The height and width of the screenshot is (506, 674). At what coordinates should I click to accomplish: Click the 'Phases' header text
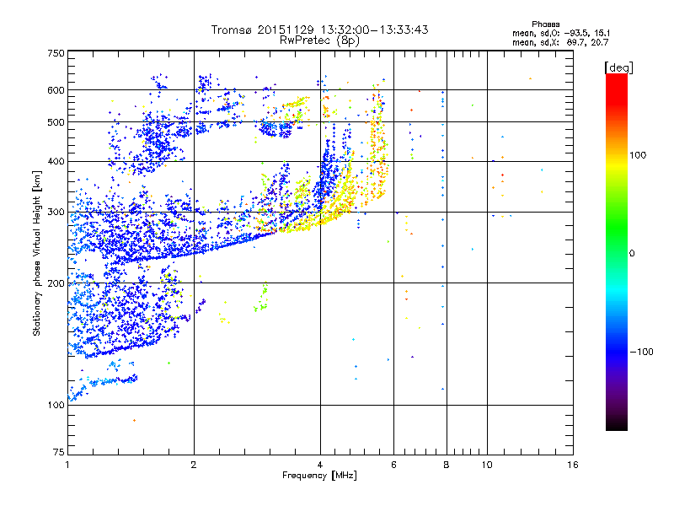pos(545,24)
